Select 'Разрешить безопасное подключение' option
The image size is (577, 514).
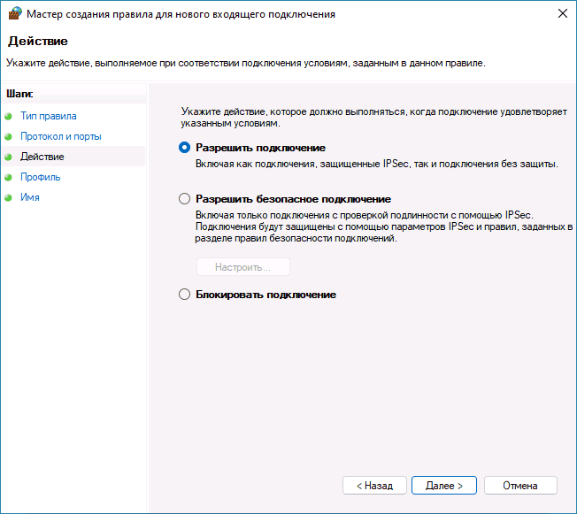point(184,199)
